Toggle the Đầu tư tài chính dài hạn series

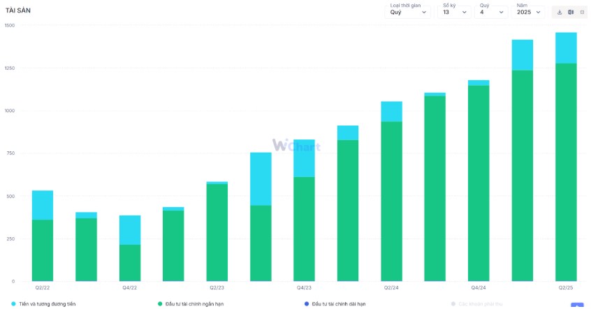coord(335,303)
